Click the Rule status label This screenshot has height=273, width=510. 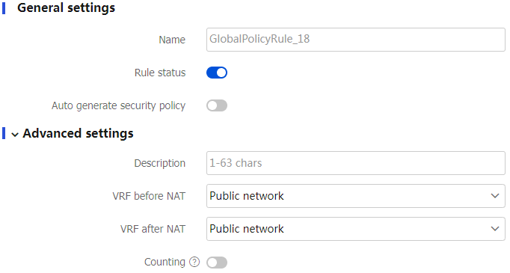(160, 73)
